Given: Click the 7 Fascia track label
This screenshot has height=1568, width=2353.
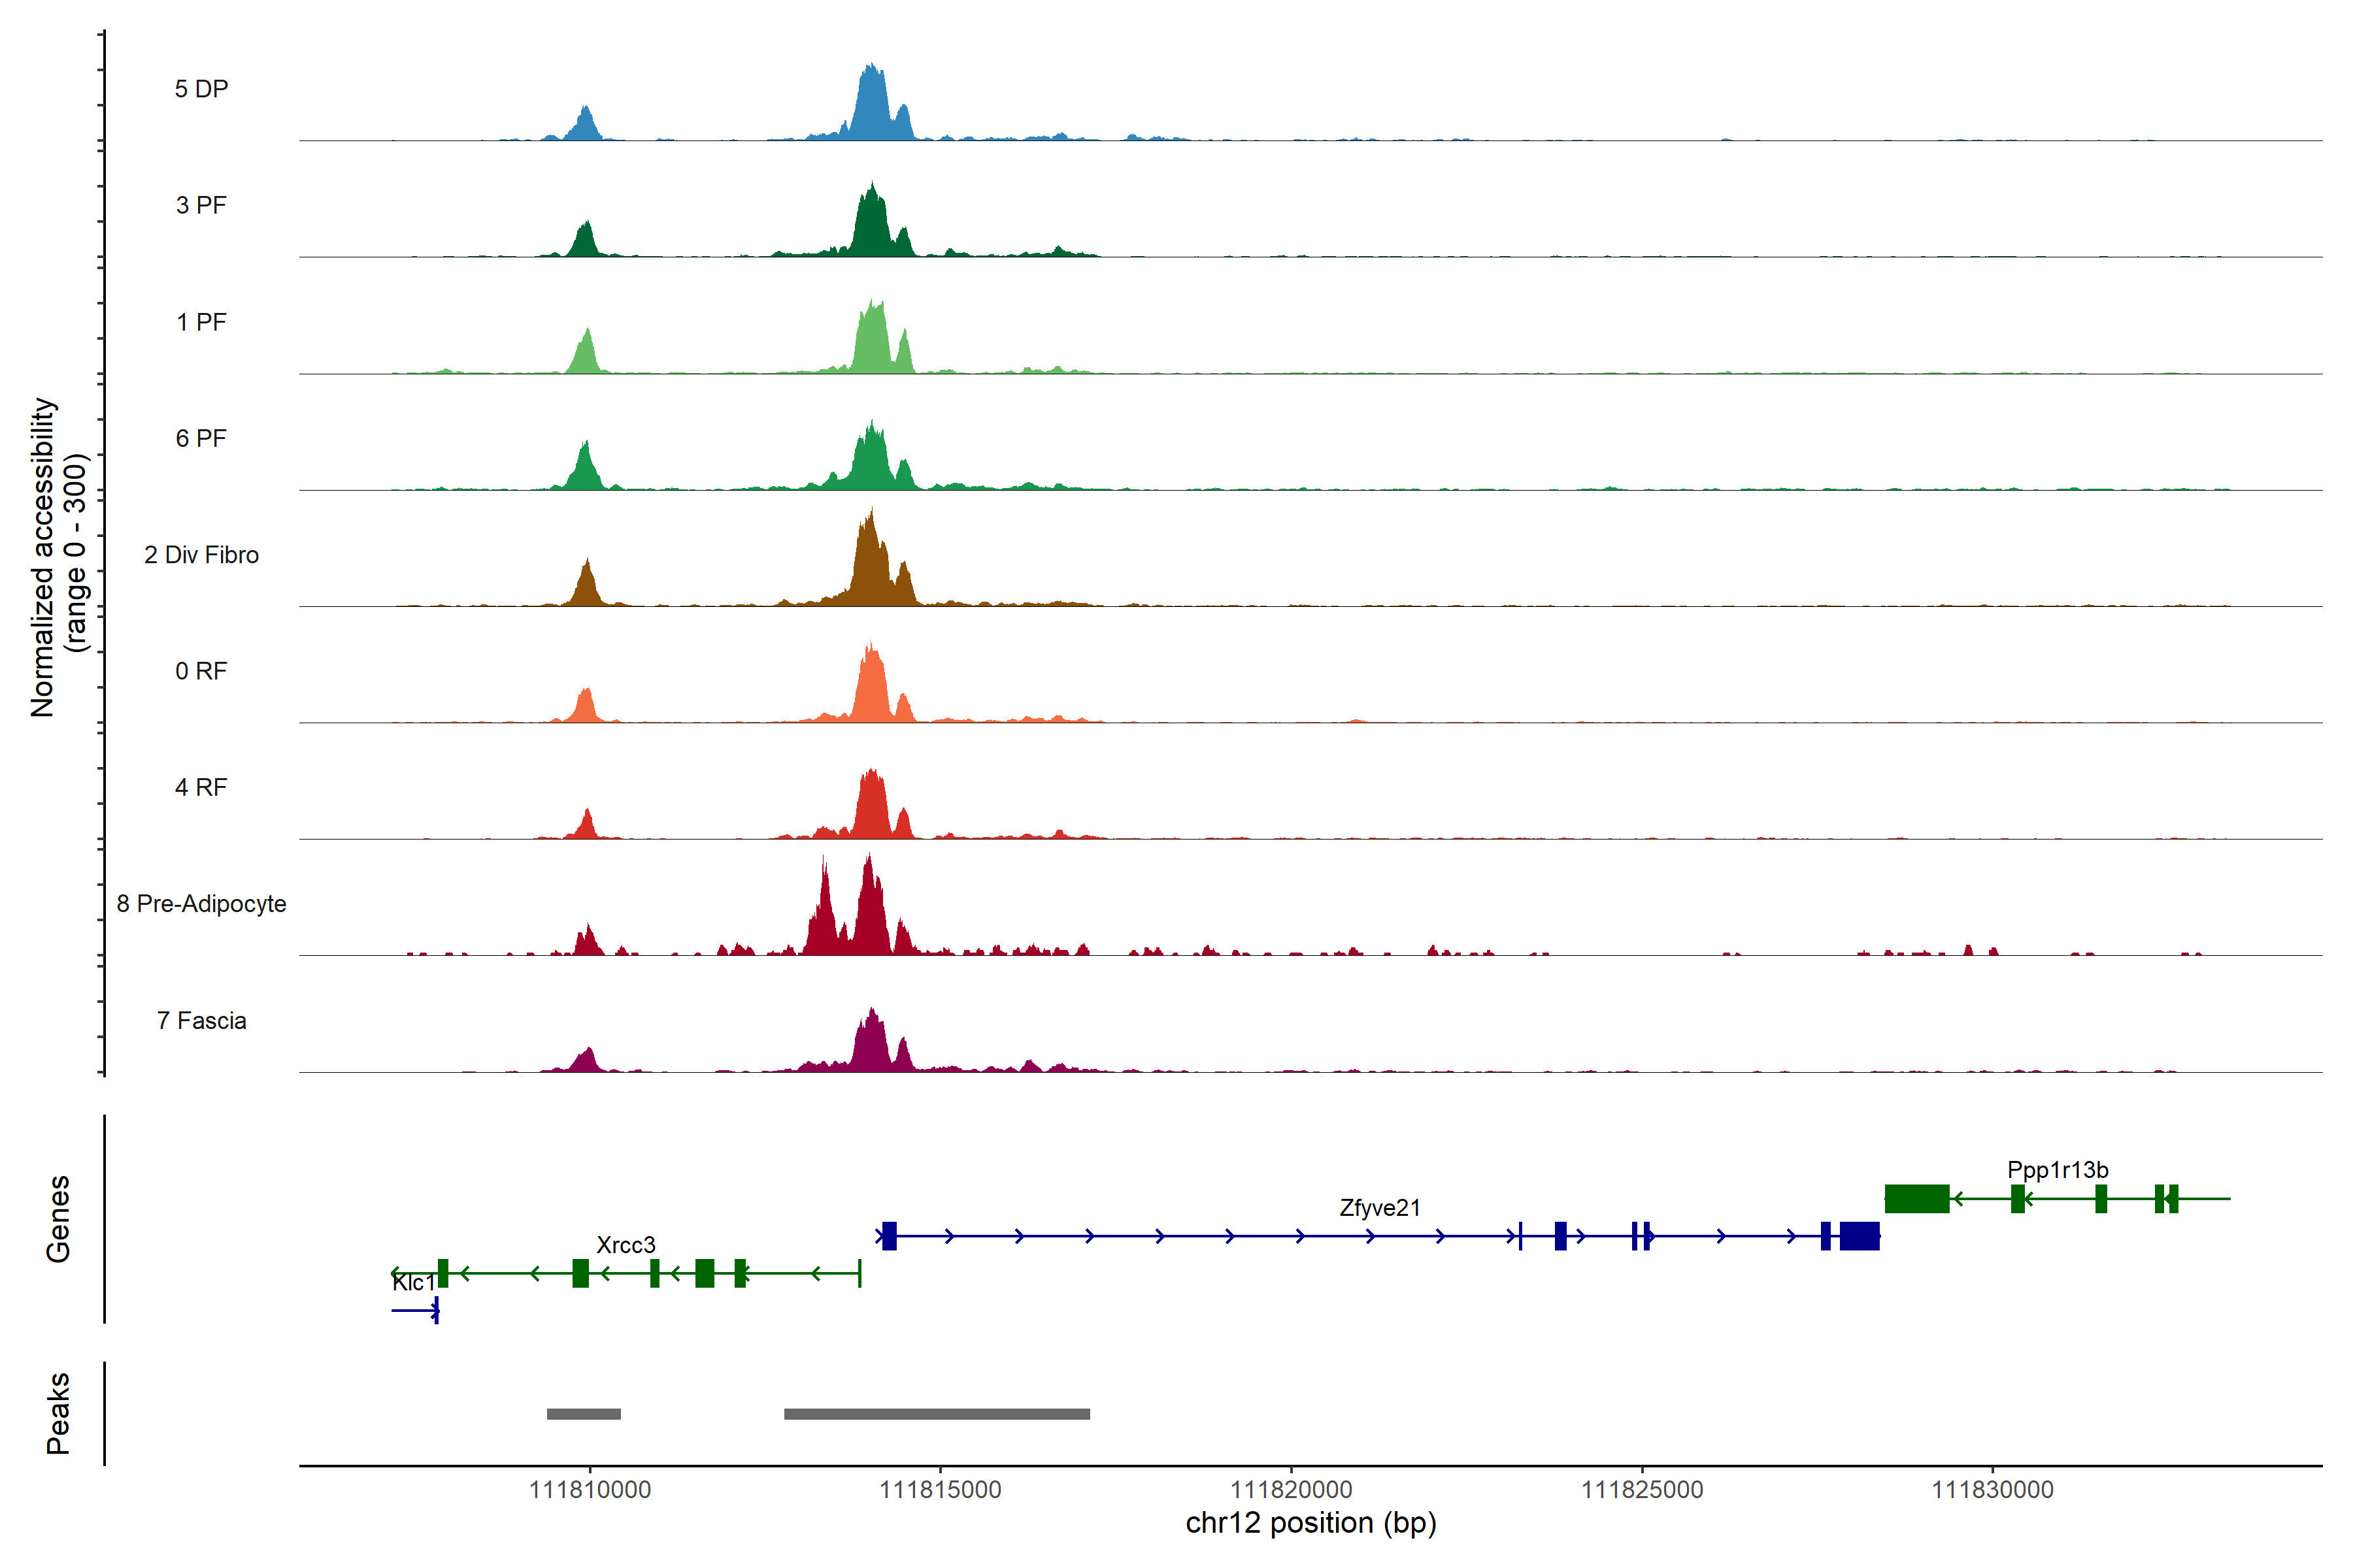Looking at the screenshot, I should (201, 1021).
